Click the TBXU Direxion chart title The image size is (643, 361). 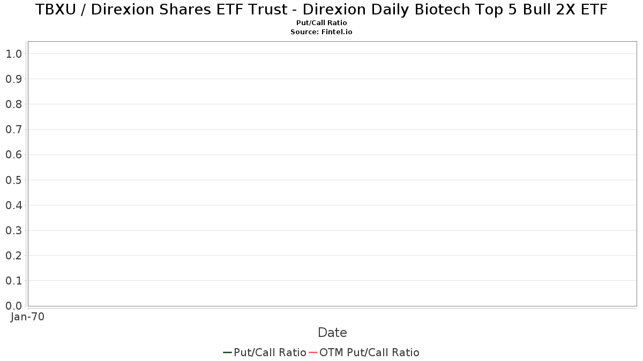[x=322, y=10]
